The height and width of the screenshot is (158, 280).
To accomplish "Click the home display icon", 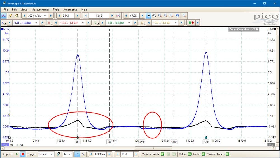I will tap(17, 15).
